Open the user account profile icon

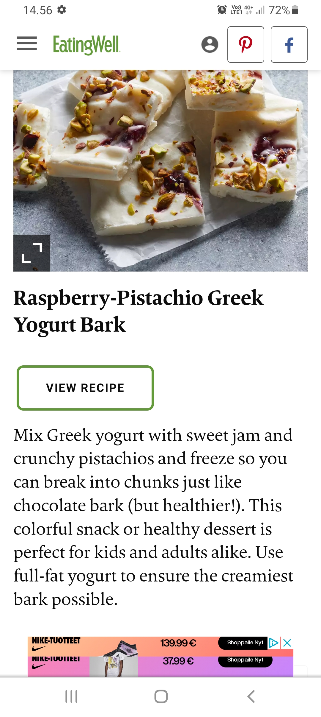click(210, 45)
